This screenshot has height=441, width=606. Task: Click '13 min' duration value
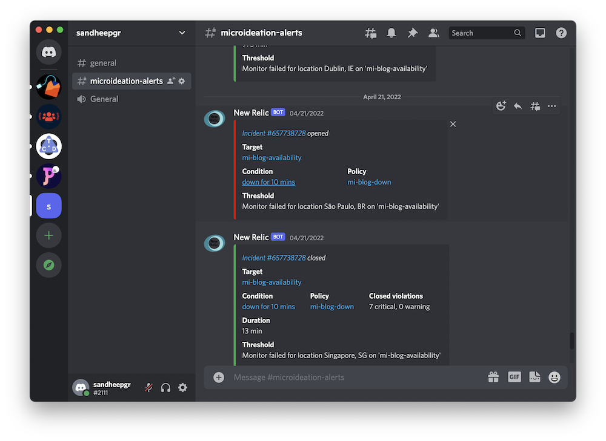tap(252, 331)
